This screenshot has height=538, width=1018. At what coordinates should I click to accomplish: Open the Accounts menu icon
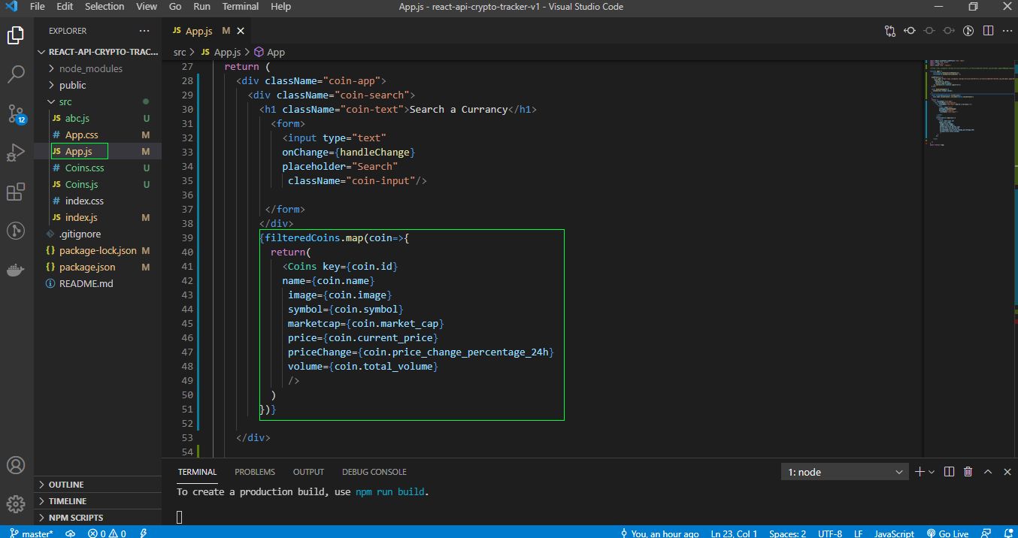(15, 464)
